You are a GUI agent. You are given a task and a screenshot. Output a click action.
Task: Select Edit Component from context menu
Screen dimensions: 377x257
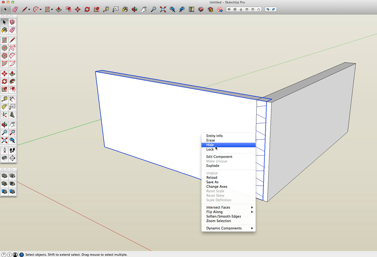coord(219,157)
